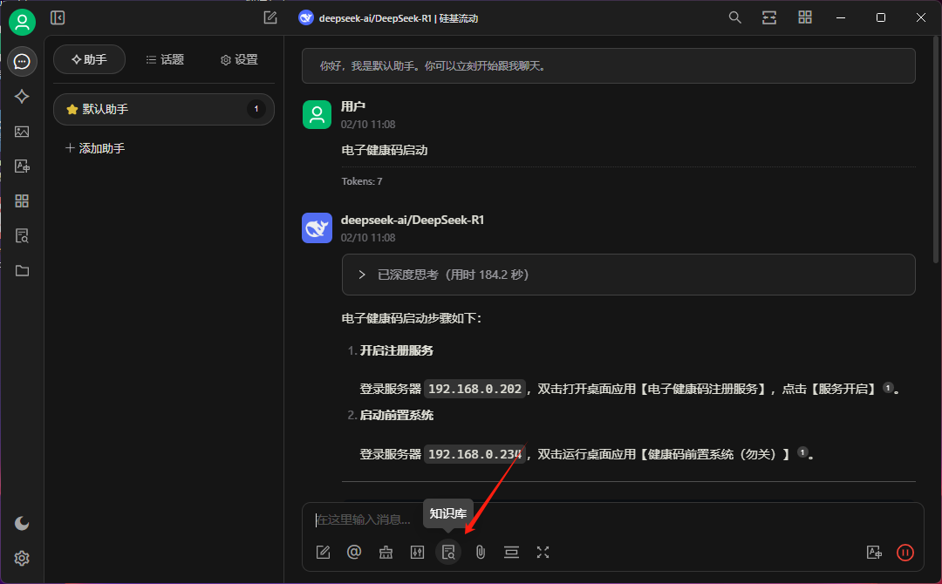Mention a model with @ icon
Viewport: 942px width, 584px height.
(354, 553)
